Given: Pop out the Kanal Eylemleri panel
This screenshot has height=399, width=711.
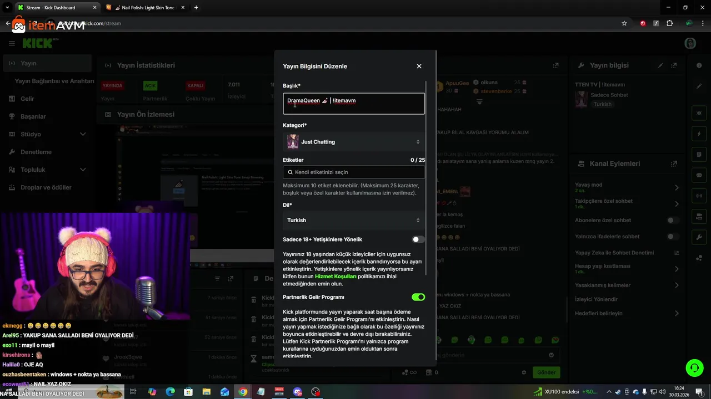Looking at the screenshot, I should [x=674, y=163].
